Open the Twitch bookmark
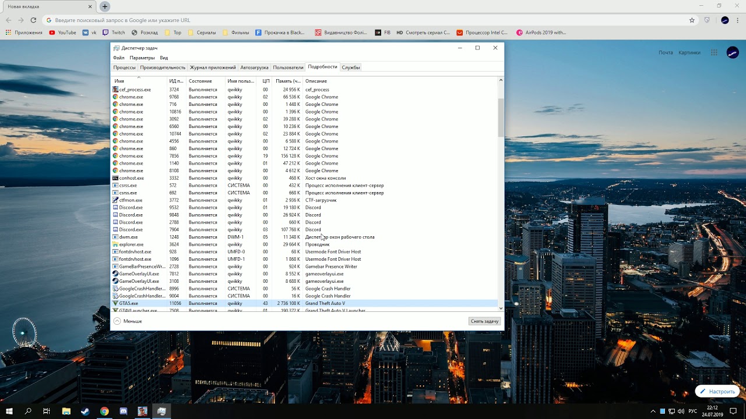 coord(114,33)
